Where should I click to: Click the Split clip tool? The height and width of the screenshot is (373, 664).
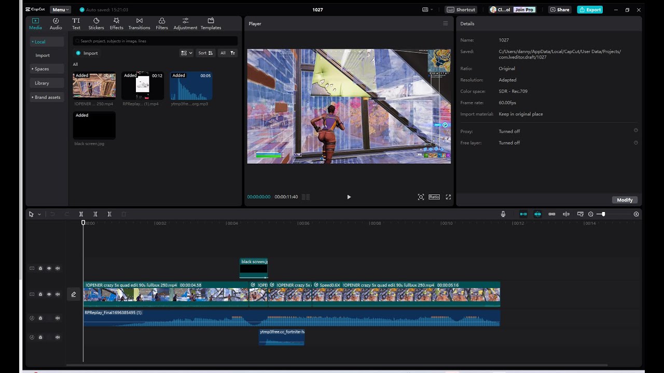(x=81, y=214)
